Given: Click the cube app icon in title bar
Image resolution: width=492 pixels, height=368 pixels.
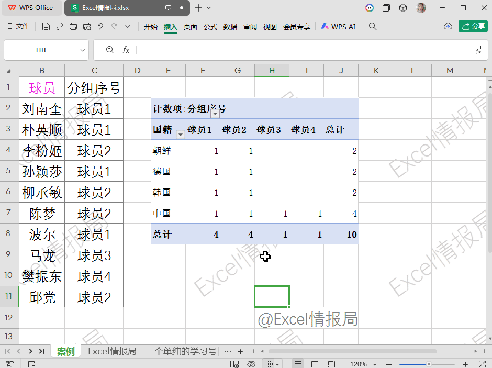Looking at the screenshot, I should click(403, 8).
